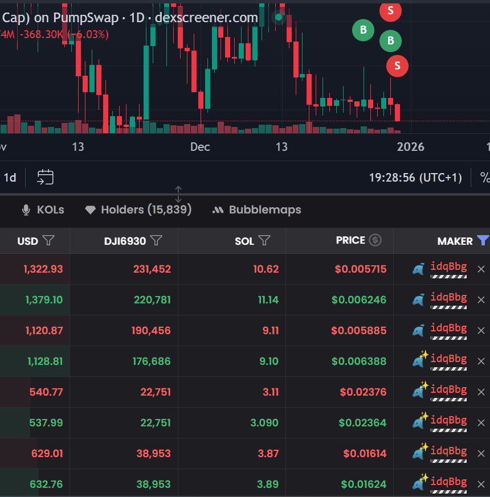Click the diamond icon next to Holders

point(91,210)
